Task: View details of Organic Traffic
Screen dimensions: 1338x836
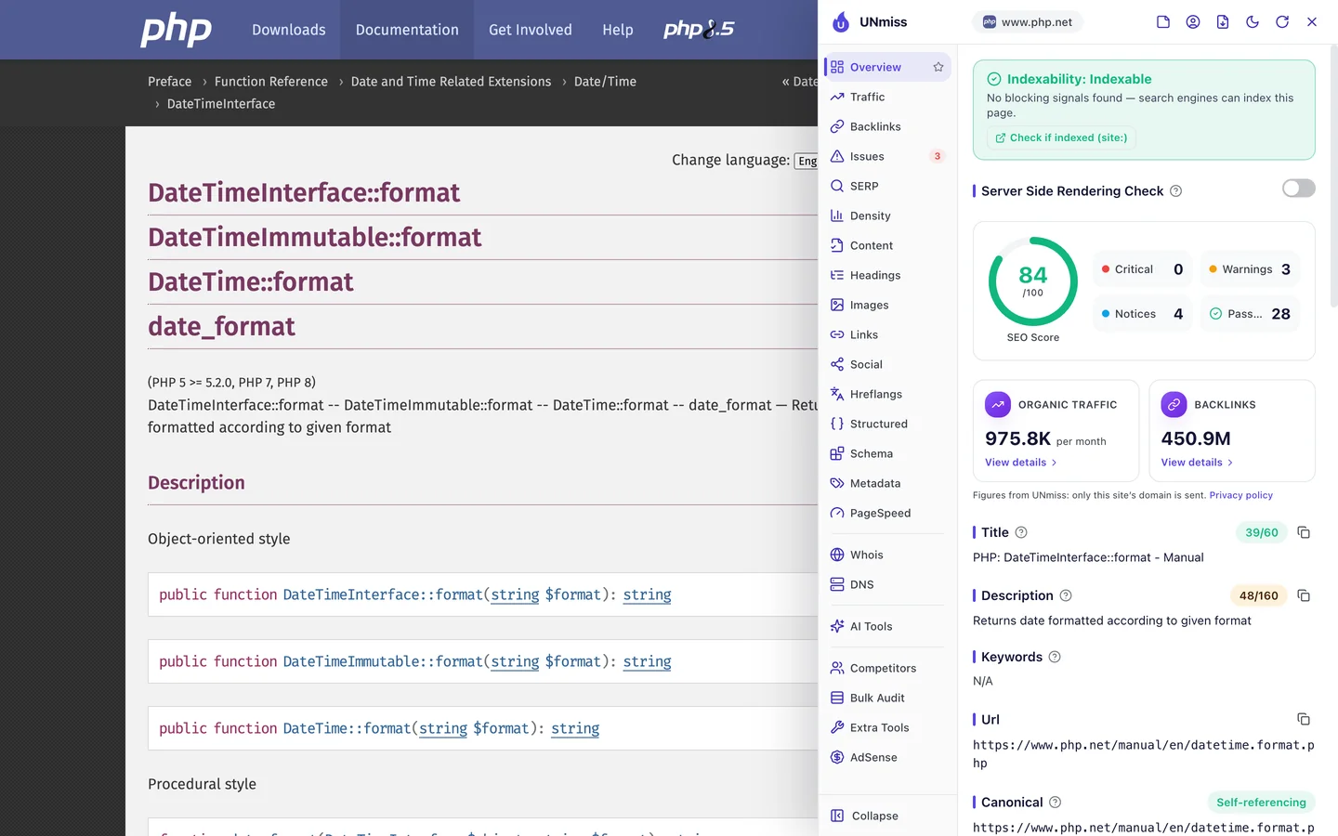Action: coord(1020,463)
